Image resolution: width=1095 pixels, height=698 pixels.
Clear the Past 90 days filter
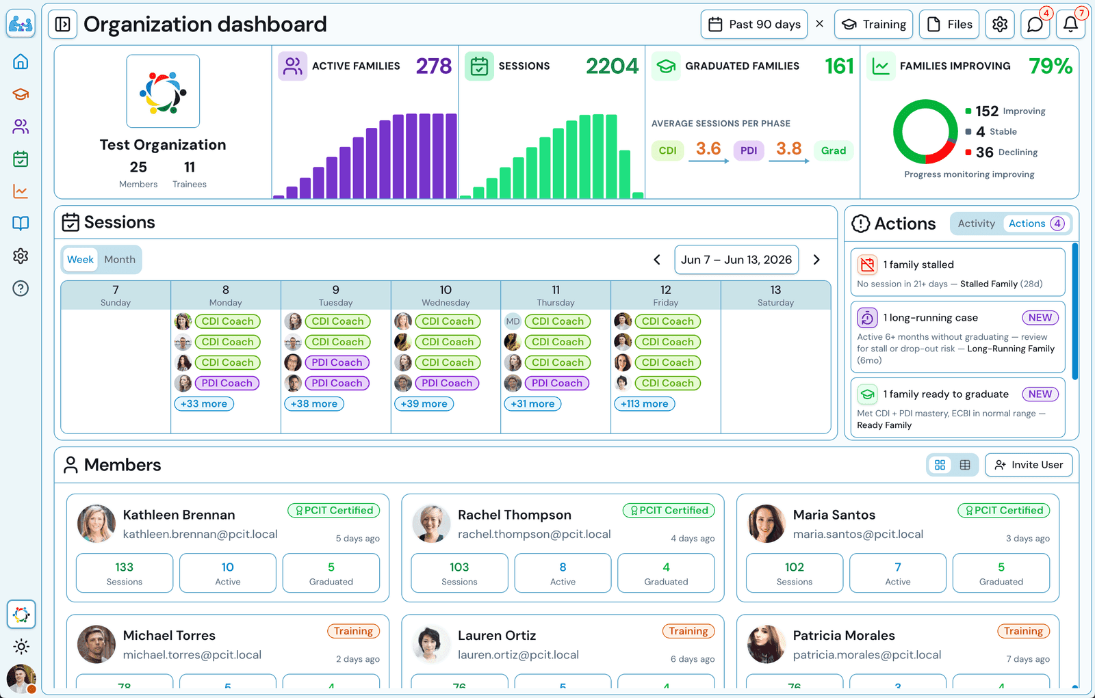tap(819, 24)
